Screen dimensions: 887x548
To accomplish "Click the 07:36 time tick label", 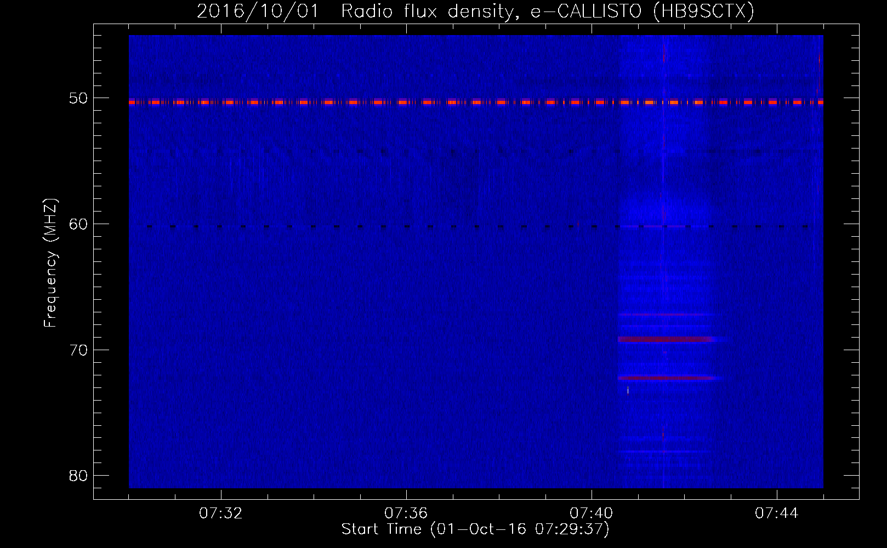I will 406,513.
